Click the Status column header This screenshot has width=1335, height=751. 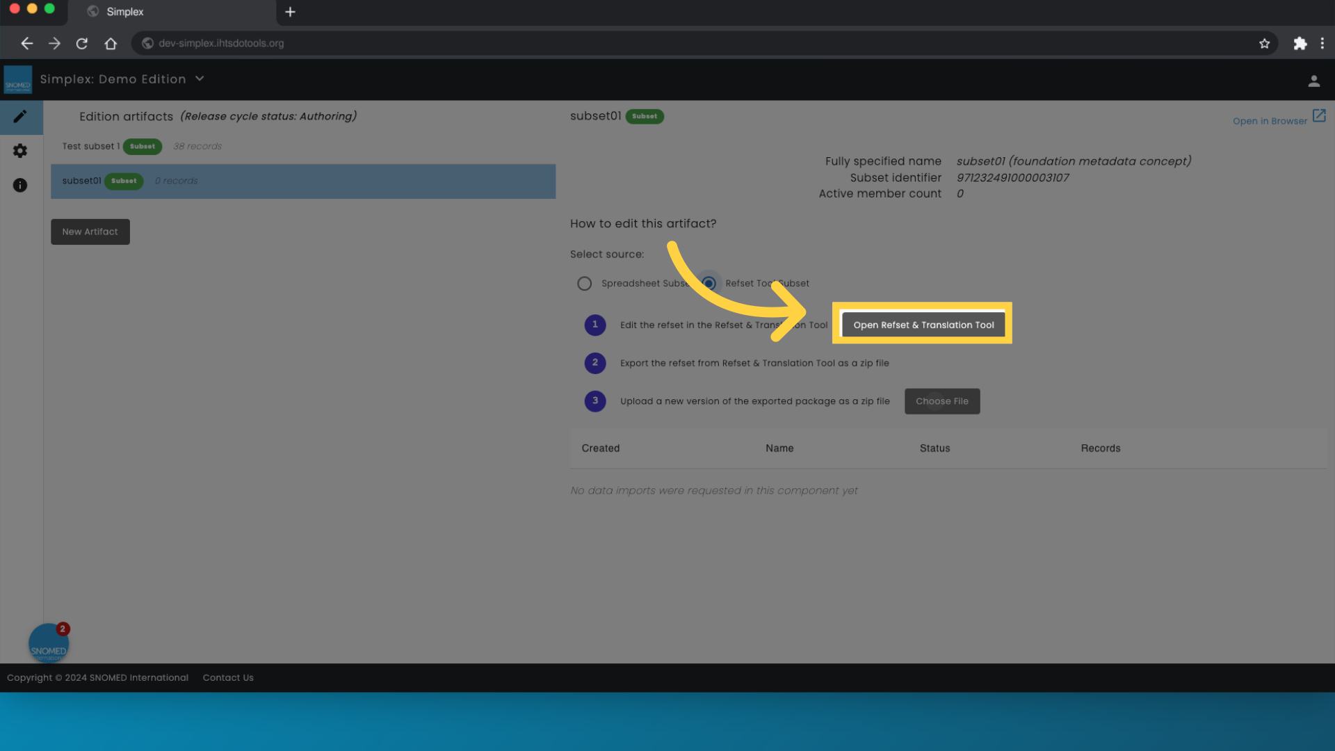(x=934, y=449)
